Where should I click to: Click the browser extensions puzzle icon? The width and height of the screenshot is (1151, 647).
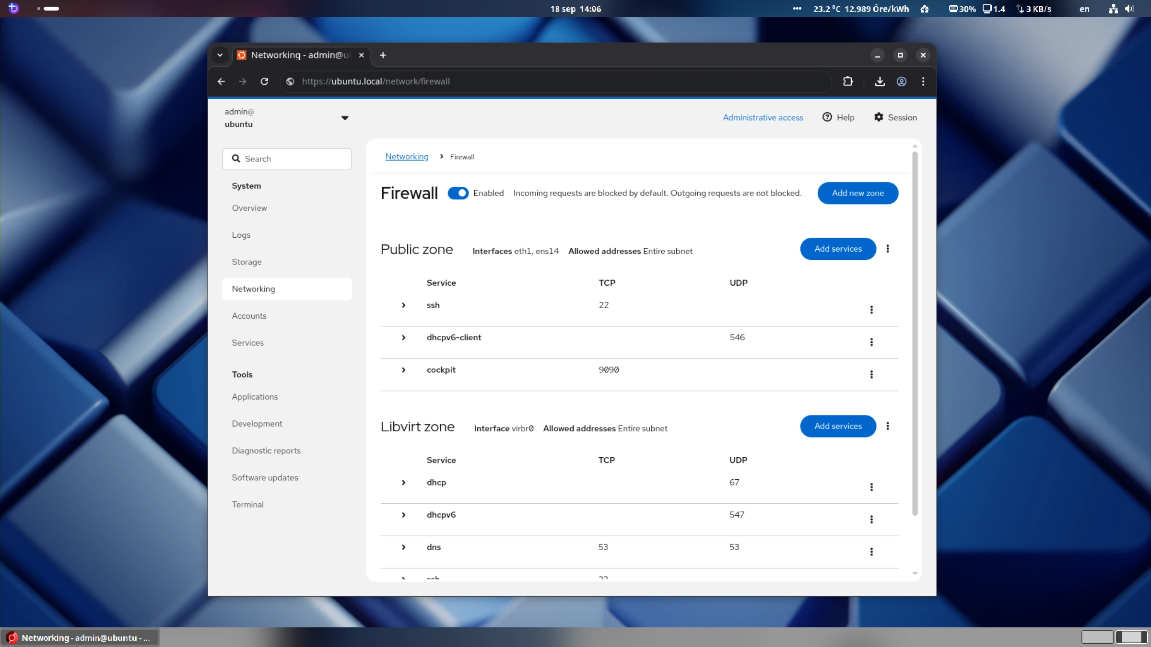coord(848,81)
